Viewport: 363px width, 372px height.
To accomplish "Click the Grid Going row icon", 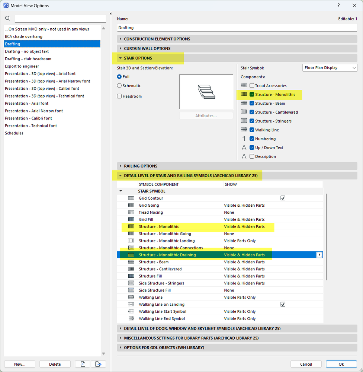I will (x=131, y=205).
